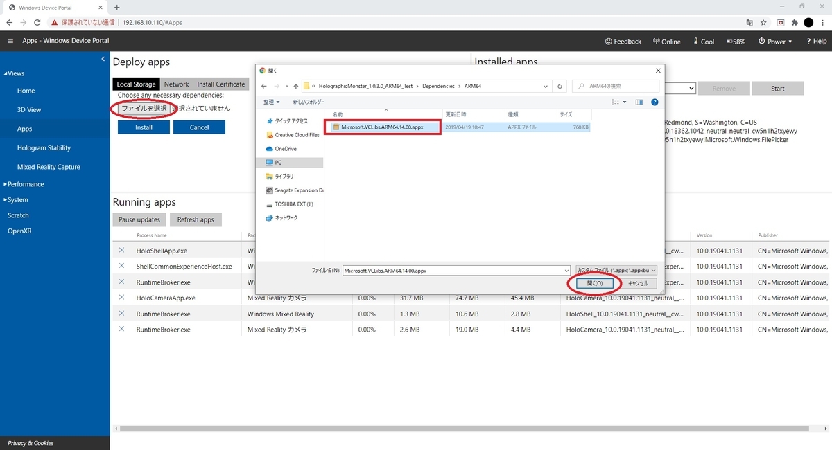Select Seagate Expansion Drive in navigation pane
The width and height of the screenshot is (832, 450).
[x=294, y=190]
